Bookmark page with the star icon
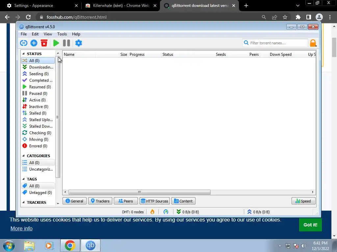337x252 pixels. pyautogui.click(x=285, y=17)
